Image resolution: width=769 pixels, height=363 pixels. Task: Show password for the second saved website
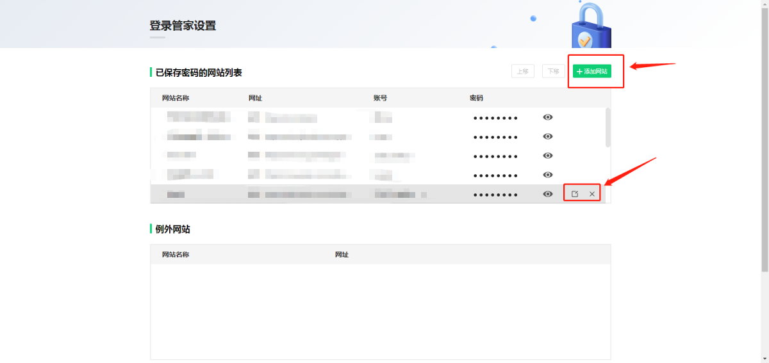click(547, 136)
